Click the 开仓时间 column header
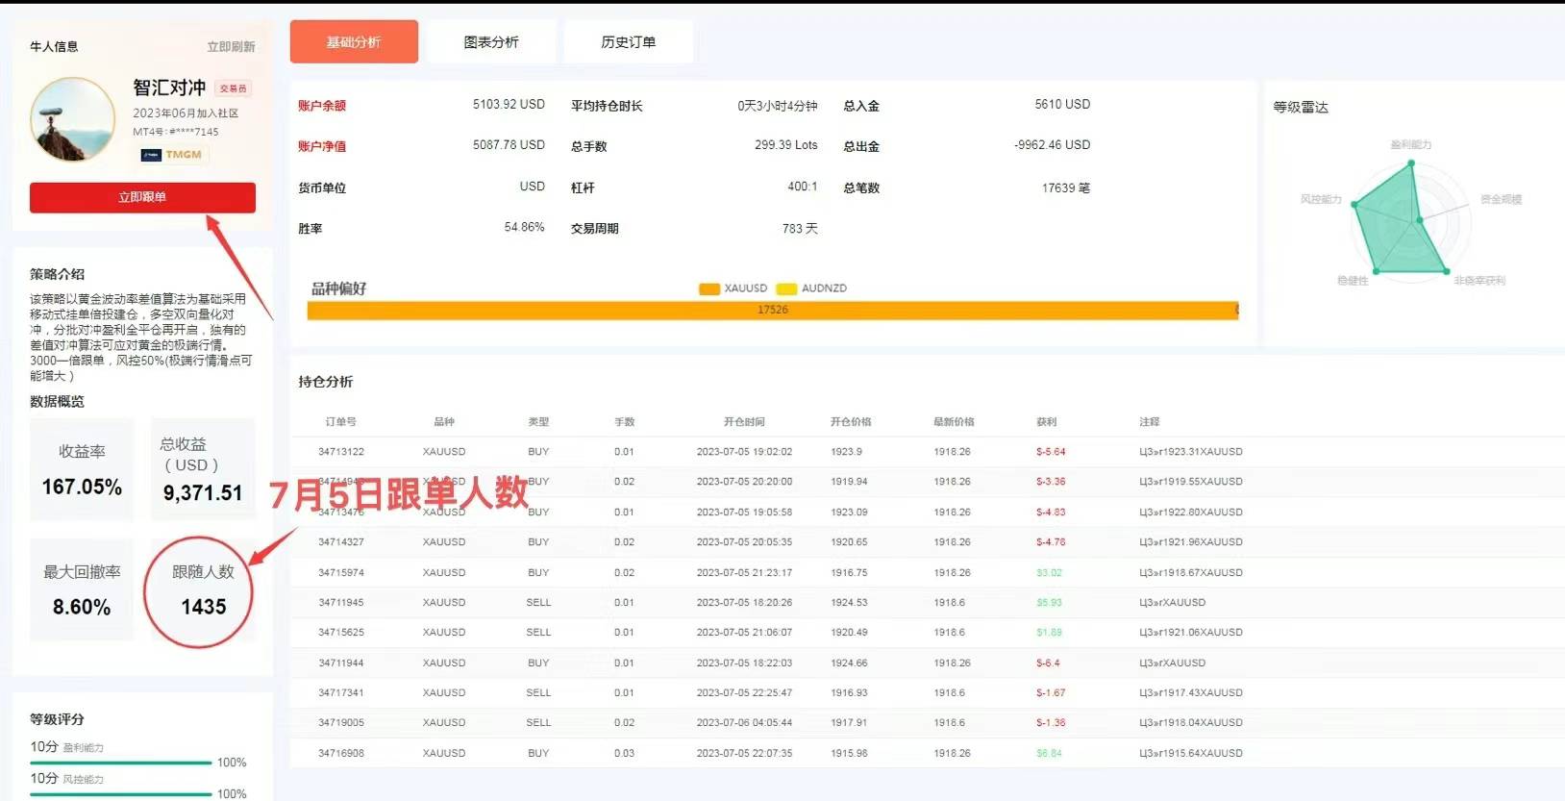The height and width of the screenshot is (801, 1565). click(x=744, y=421)
